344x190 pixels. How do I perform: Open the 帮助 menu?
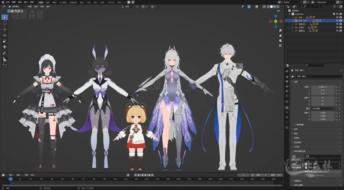tap(32, 2)
